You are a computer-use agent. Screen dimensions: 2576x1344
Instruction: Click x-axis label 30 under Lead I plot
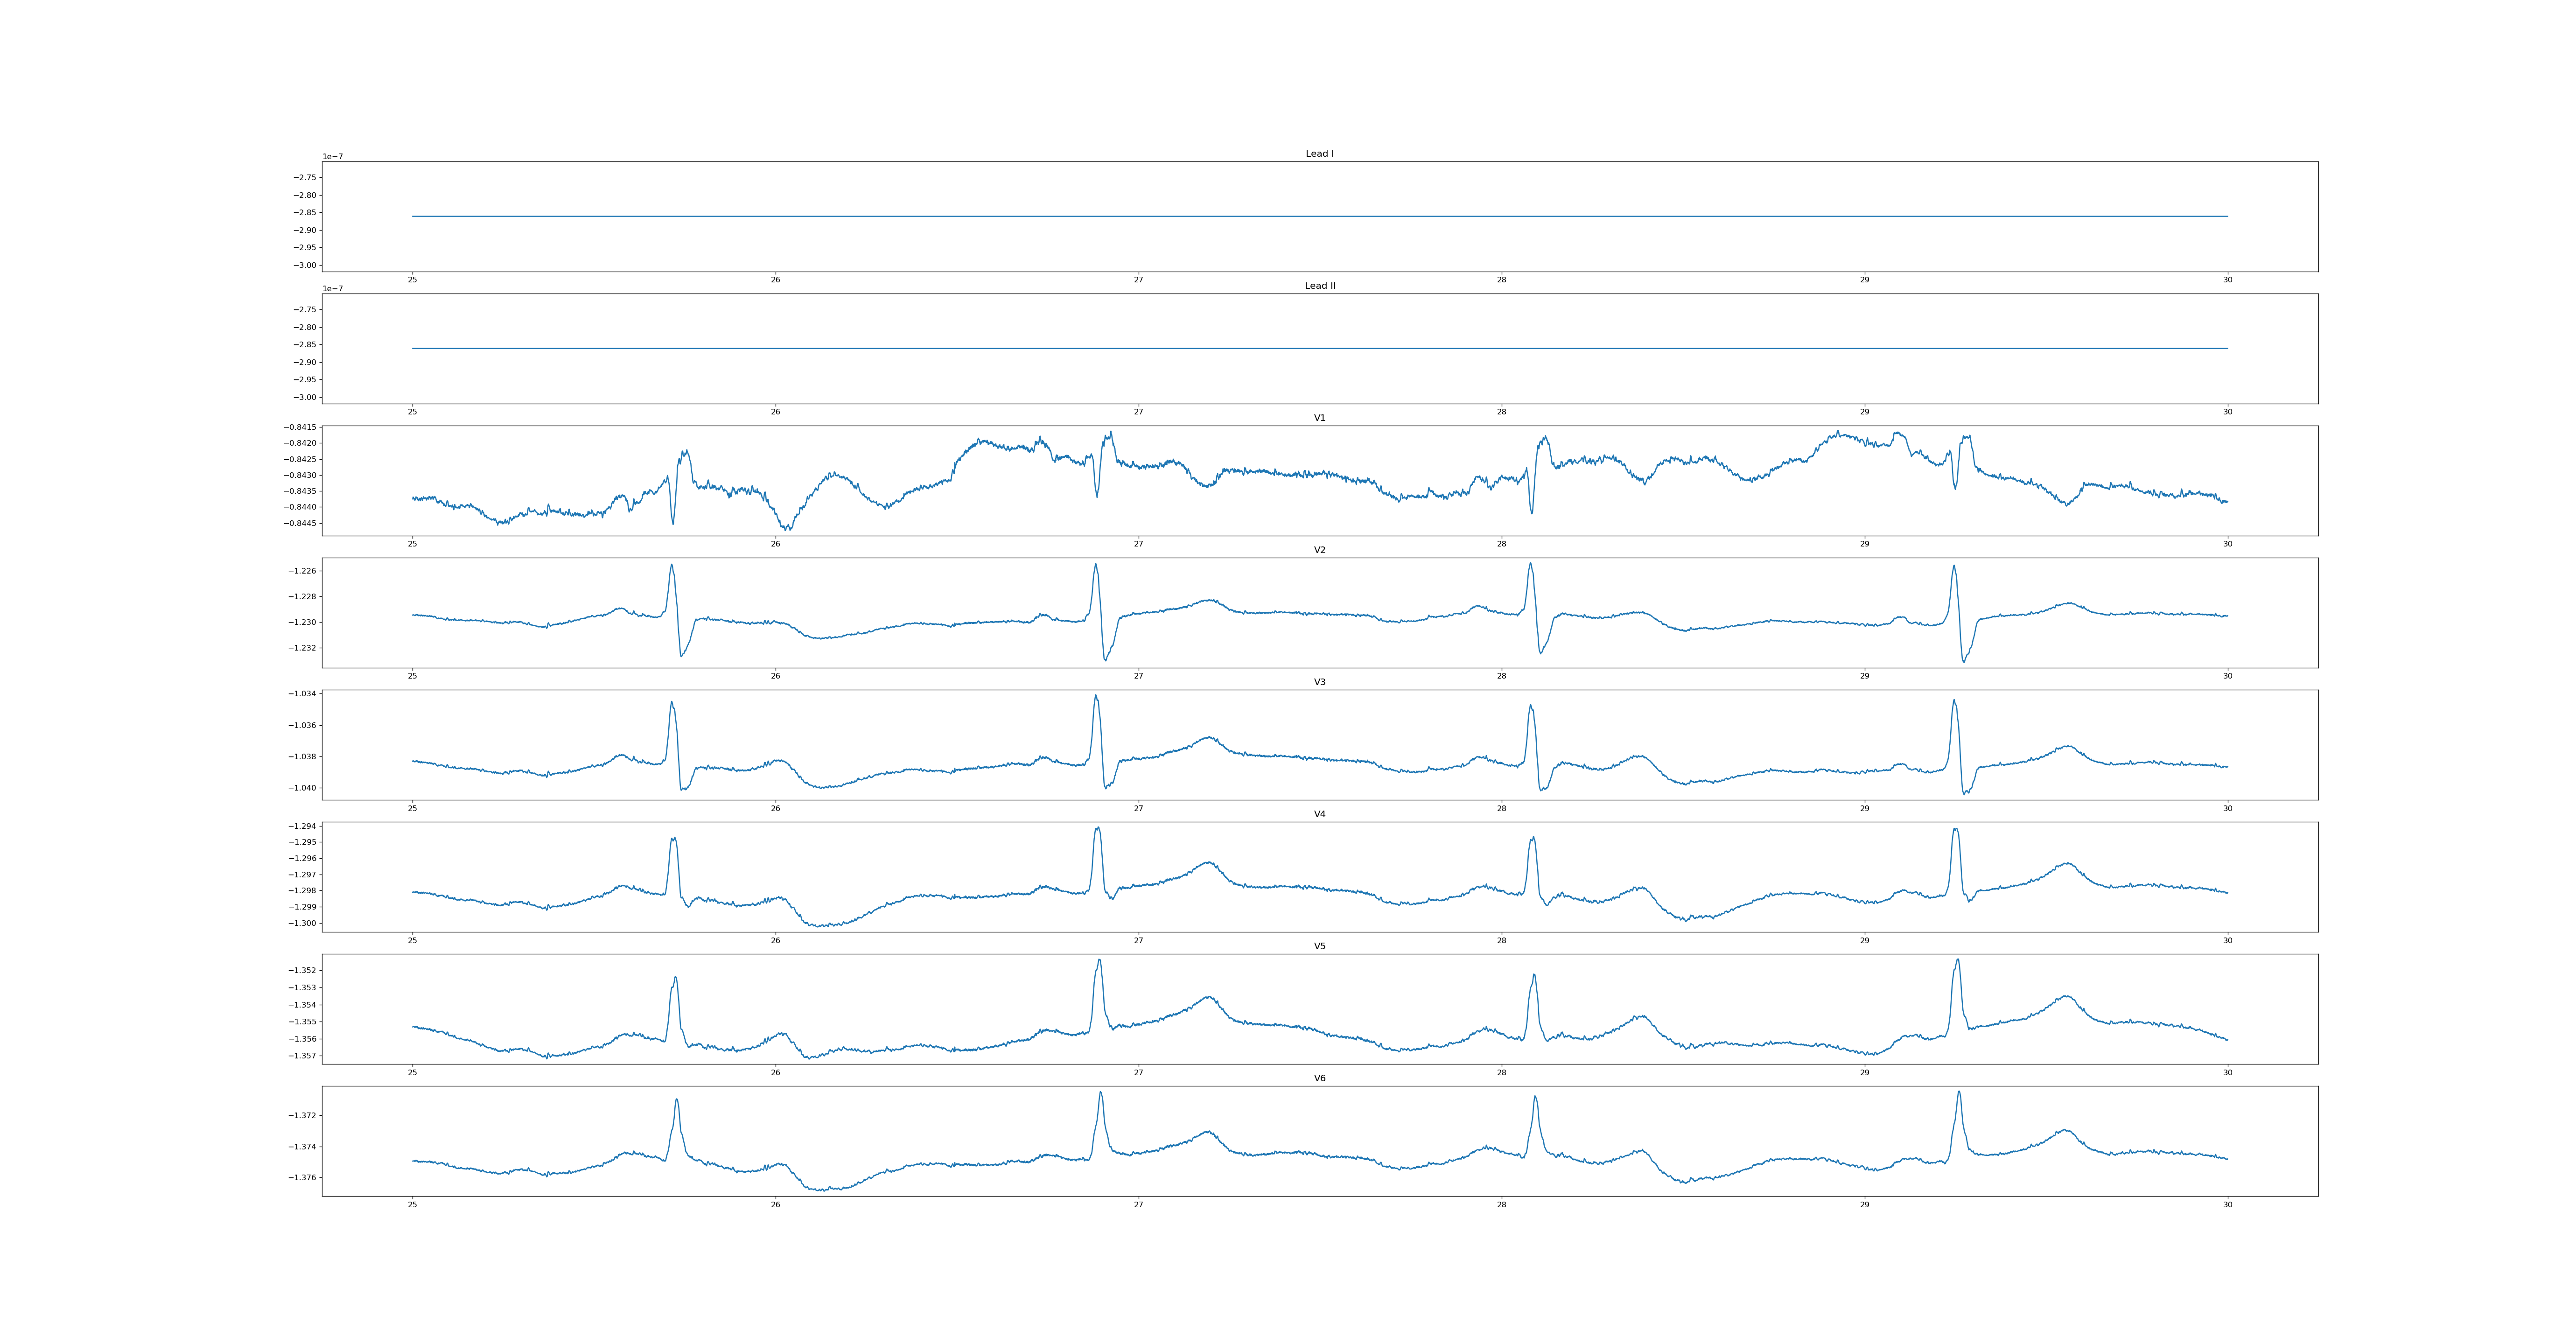pos(2227,280)
